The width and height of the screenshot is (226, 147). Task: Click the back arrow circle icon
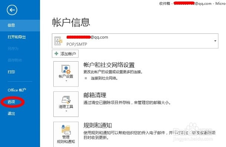[12, 10]
